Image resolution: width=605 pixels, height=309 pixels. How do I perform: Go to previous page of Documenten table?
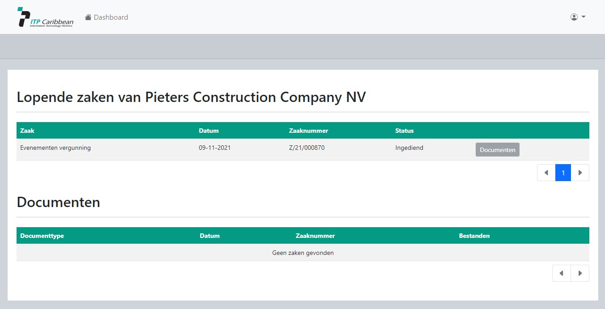[562, 273]
